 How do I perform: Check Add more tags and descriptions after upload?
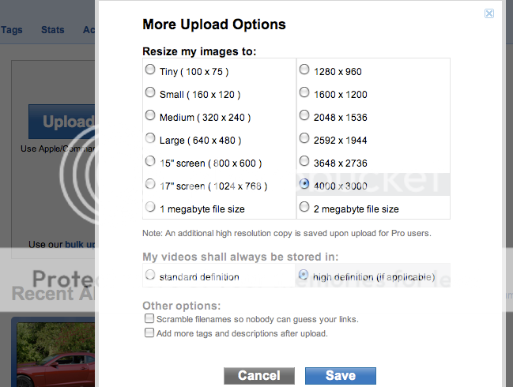[149, 333]
